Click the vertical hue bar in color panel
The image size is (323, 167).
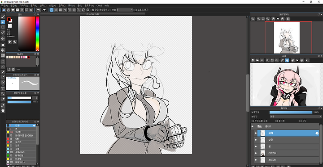[x=38, y=33]
